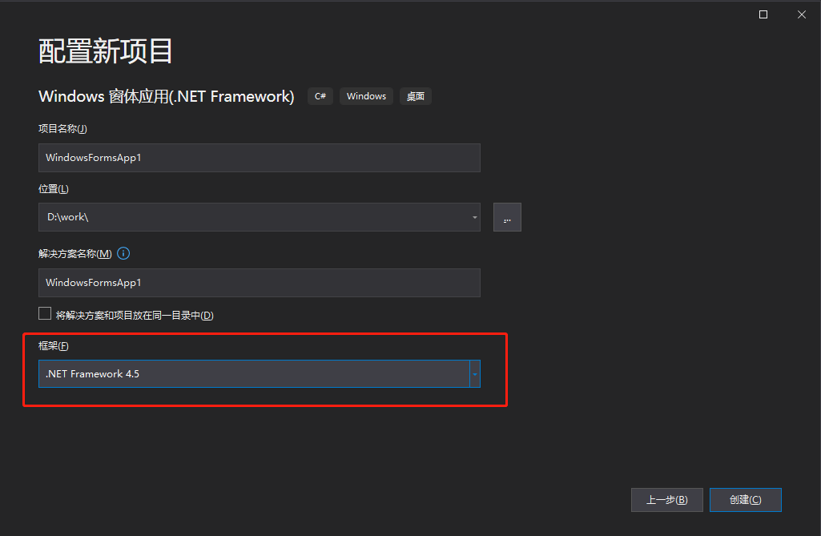The height and width of the screenshot is (536, 821).
Task: Check 将解决方案和项目放在同一目录中 checkbox
Action: (x=45, y=313)
